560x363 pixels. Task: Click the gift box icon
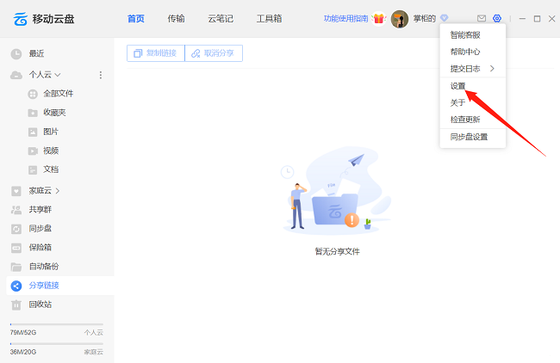(378, 18)
